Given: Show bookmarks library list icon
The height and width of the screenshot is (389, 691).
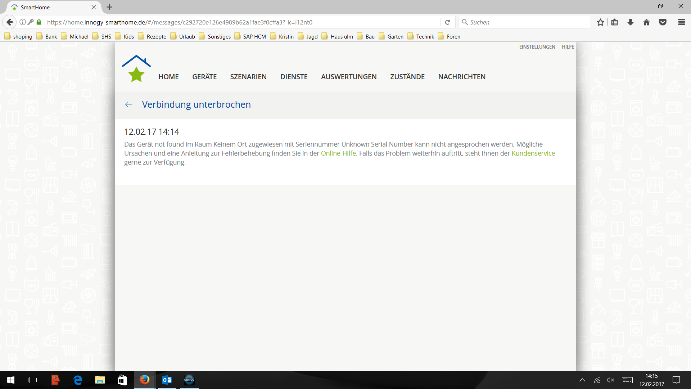Looking at the screenshot, I should tap(615, 22).
